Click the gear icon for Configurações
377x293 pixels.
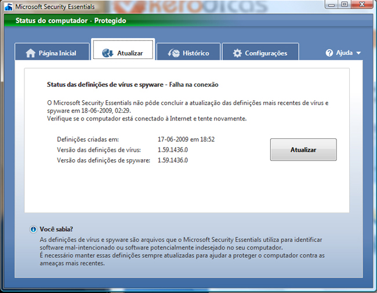[237, 53]
